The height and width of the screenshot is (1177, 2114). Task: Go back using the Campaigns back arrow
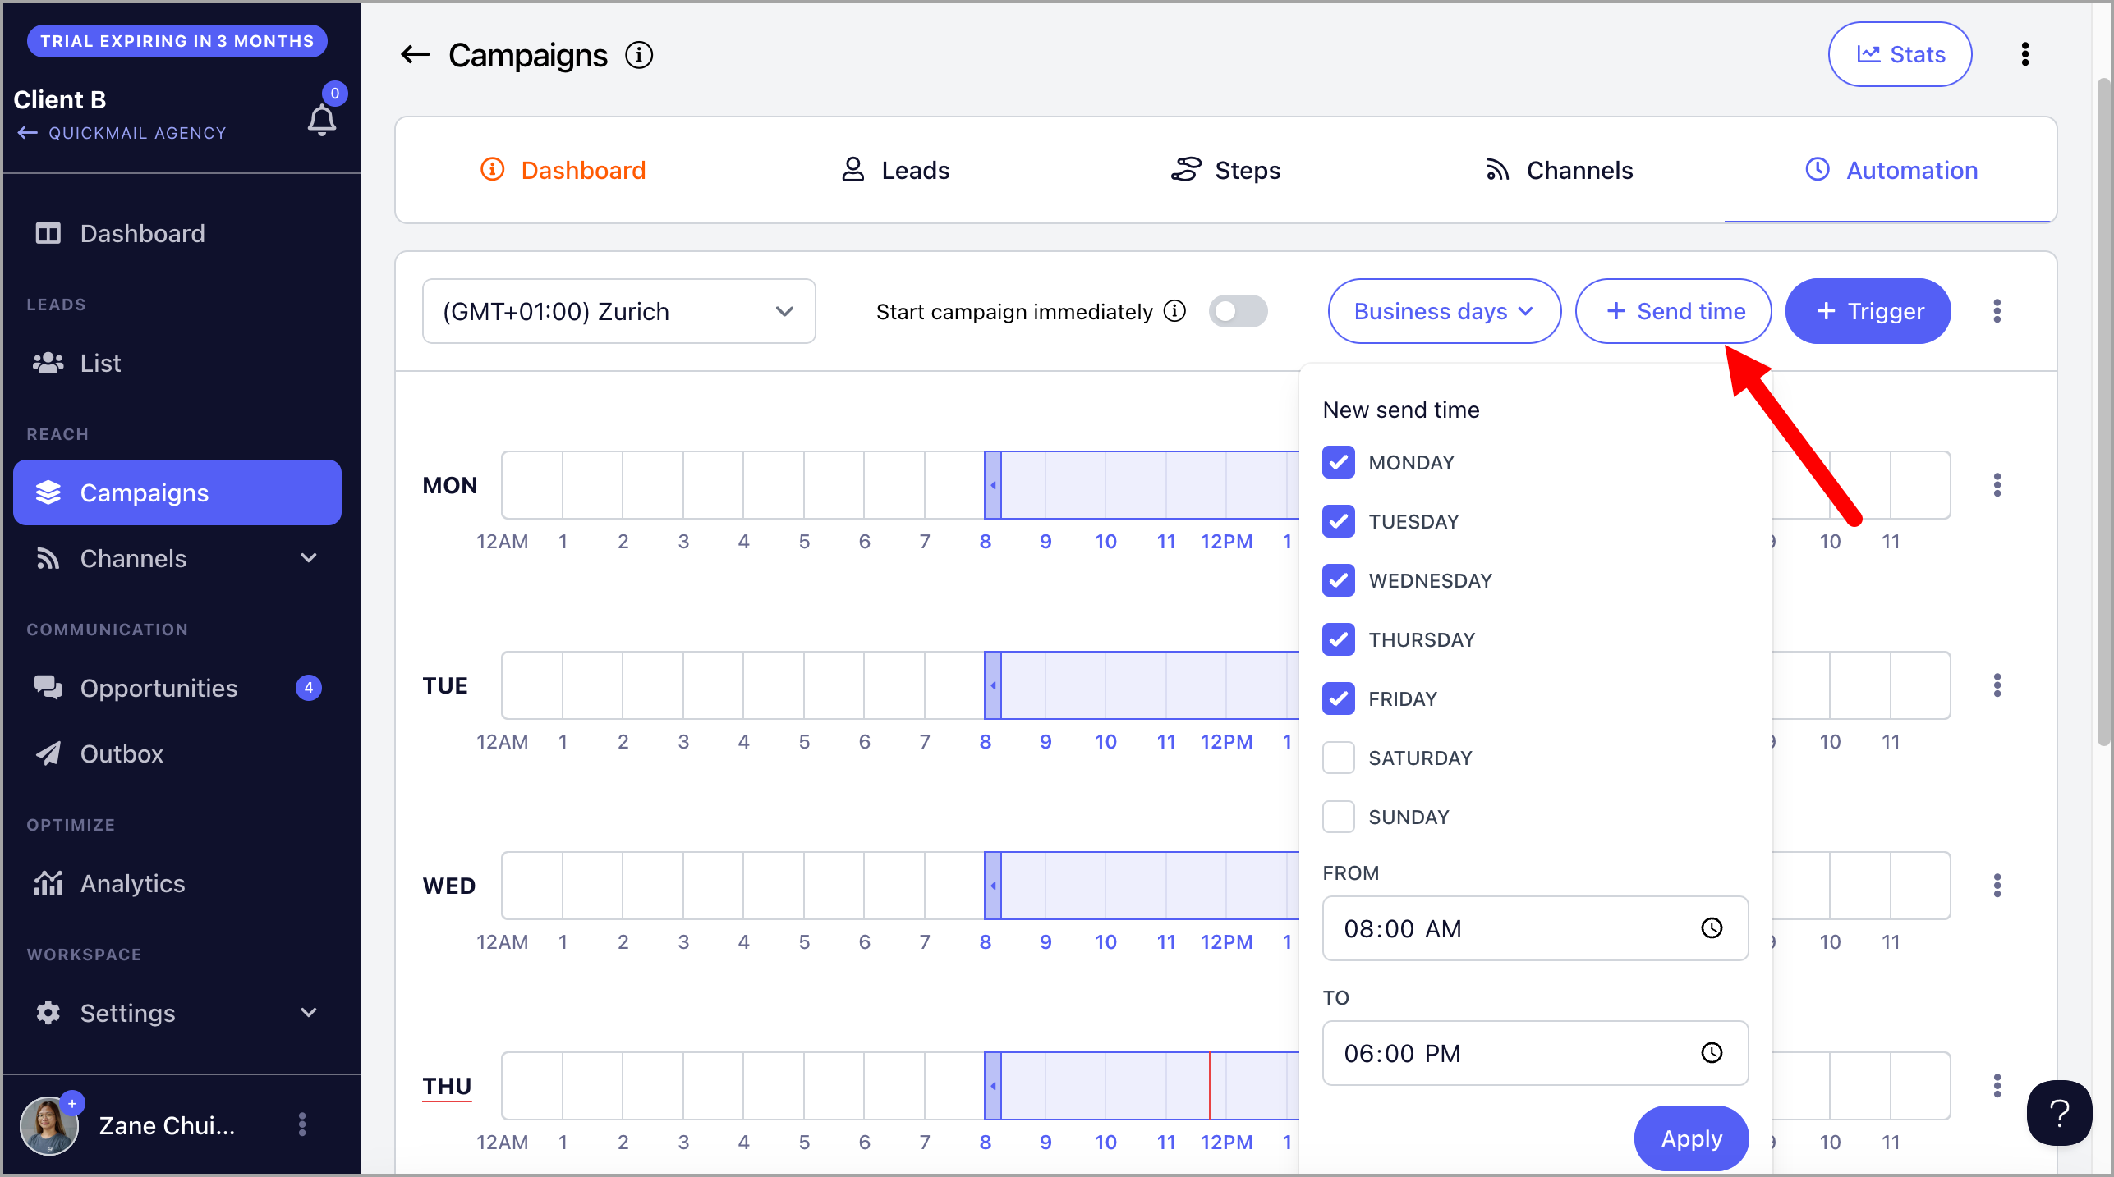point(416,55)
